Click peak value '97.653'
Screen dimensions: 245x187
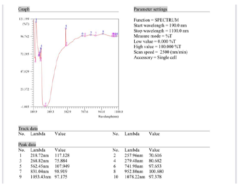(x=155, y=166)
